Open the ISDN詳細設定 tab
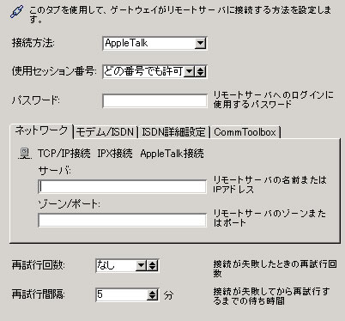 [173, 132]
